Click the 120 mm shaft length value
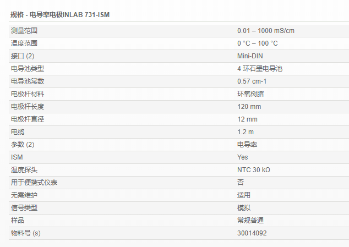The height and width of the screenshot is (247, 349). [x=249, y=107]
